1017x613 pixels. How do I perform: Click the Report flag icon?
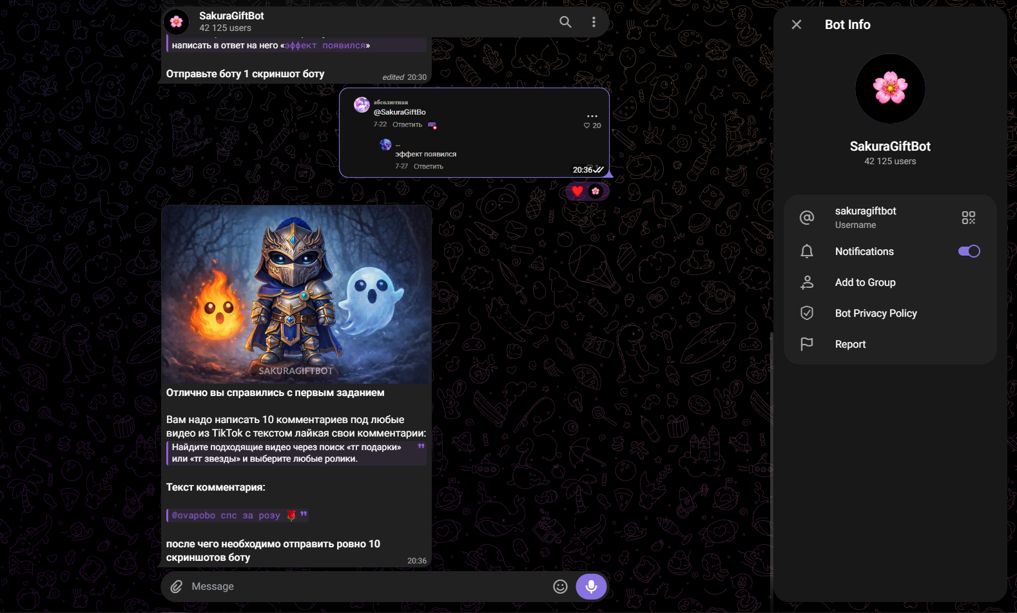coord(807,344)
